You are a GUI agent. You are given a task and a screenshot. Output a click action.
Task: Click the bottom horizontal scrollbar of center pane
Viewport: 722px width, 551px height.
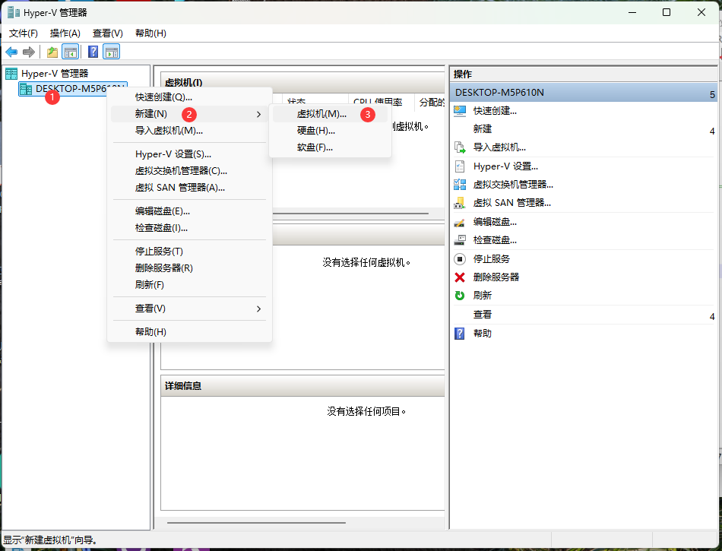coord(256,523)
